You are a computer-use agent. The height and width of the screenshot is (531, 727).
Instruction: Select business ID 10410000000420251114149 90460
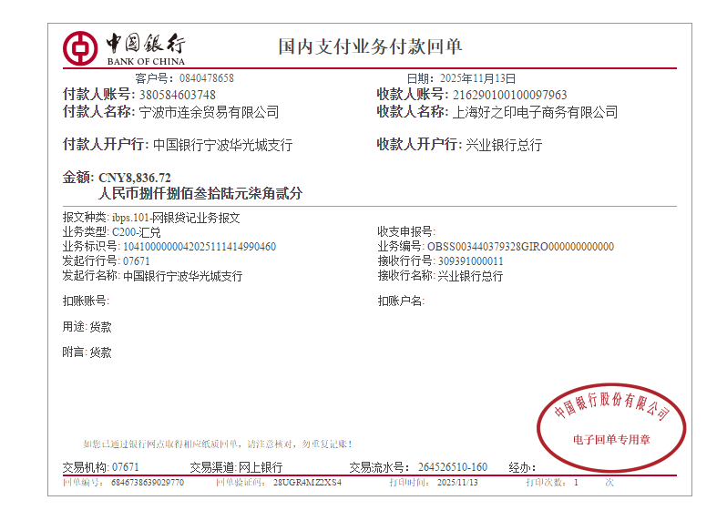[199, 247]
